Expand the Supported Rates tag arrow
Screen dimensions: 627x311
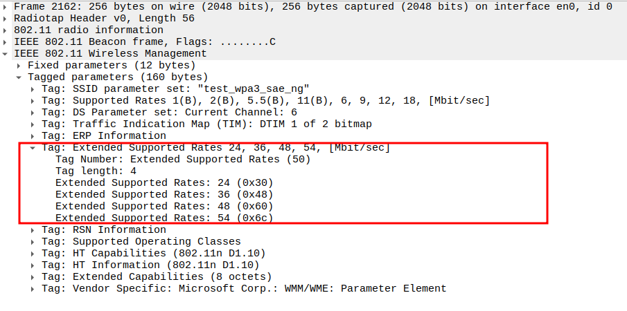coord(33,101)
